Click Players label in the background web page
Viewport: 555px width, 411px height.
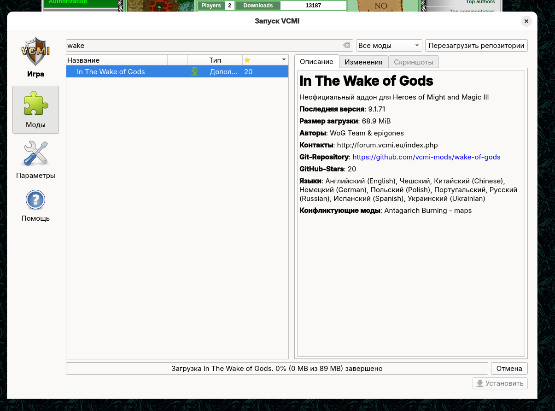click(211, 6)
